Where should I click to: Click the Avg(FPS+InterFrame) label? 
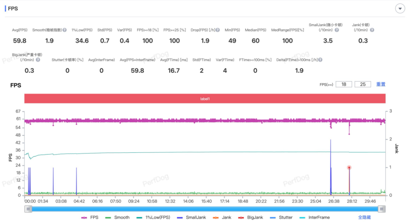click(137, 60)
